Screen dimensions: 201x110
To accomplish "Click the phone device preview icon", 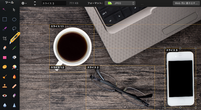I will [35, 3].
